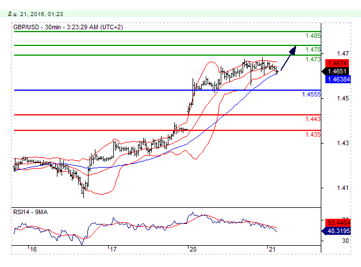Screen dimensions: 361x267
Task: Click the 1.41 price axis label
Action: (343, 188)
